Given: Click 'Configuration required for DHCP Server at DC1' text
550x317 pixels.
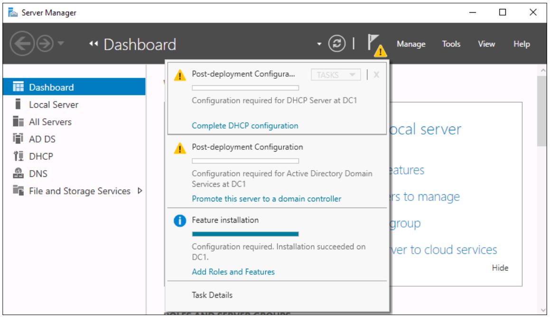Looking at the screenshot, I should click(x=274, y=100).
